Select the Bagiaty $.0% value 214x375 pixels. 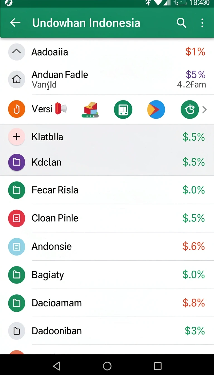click(x=194, y=275)
